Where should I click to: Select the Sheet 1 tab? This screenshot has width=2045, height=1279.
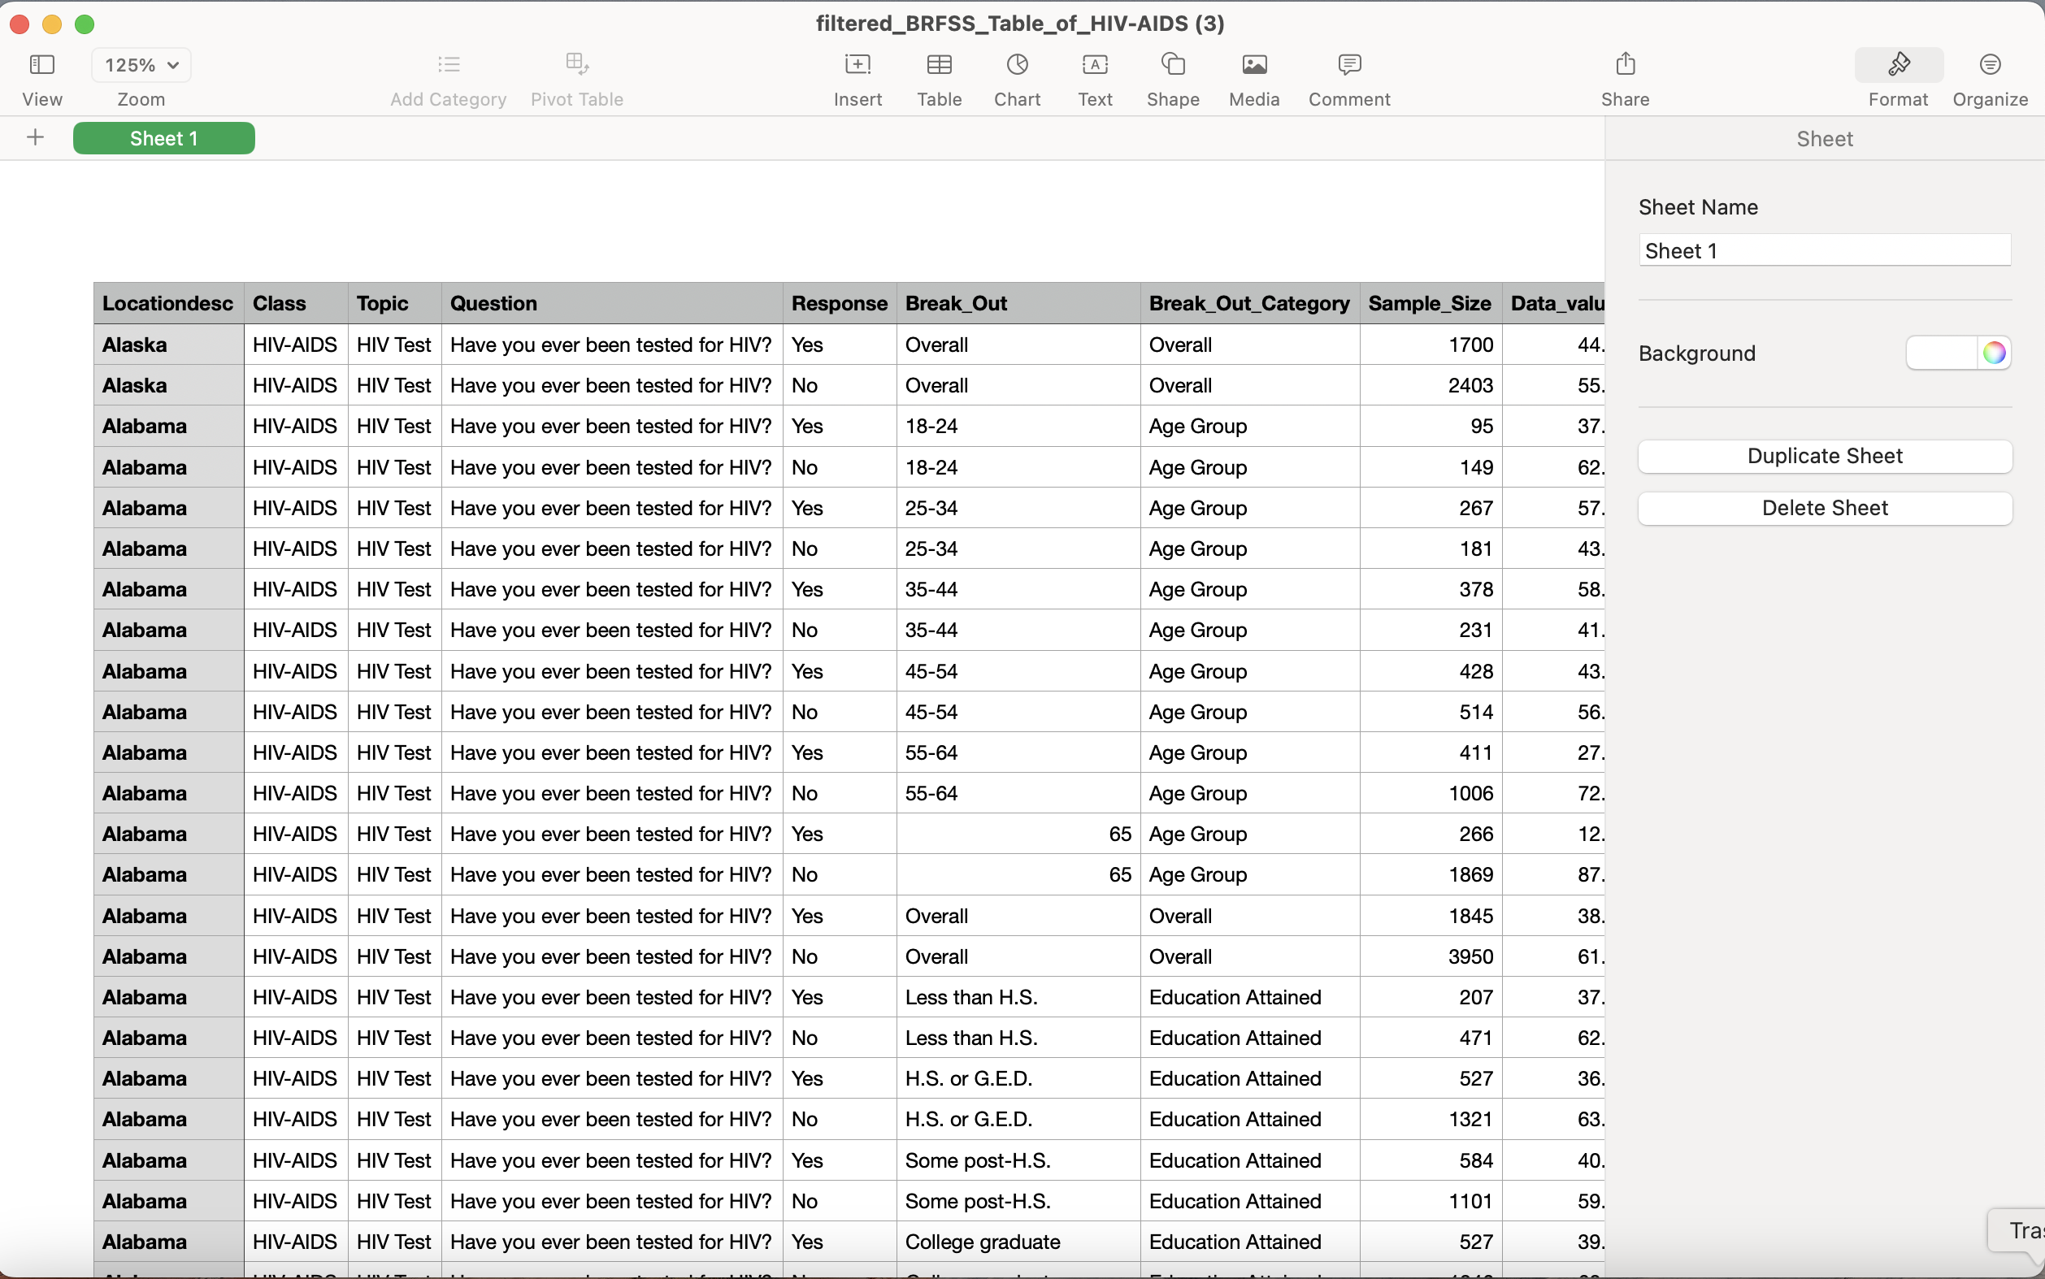tap(164, 138)
